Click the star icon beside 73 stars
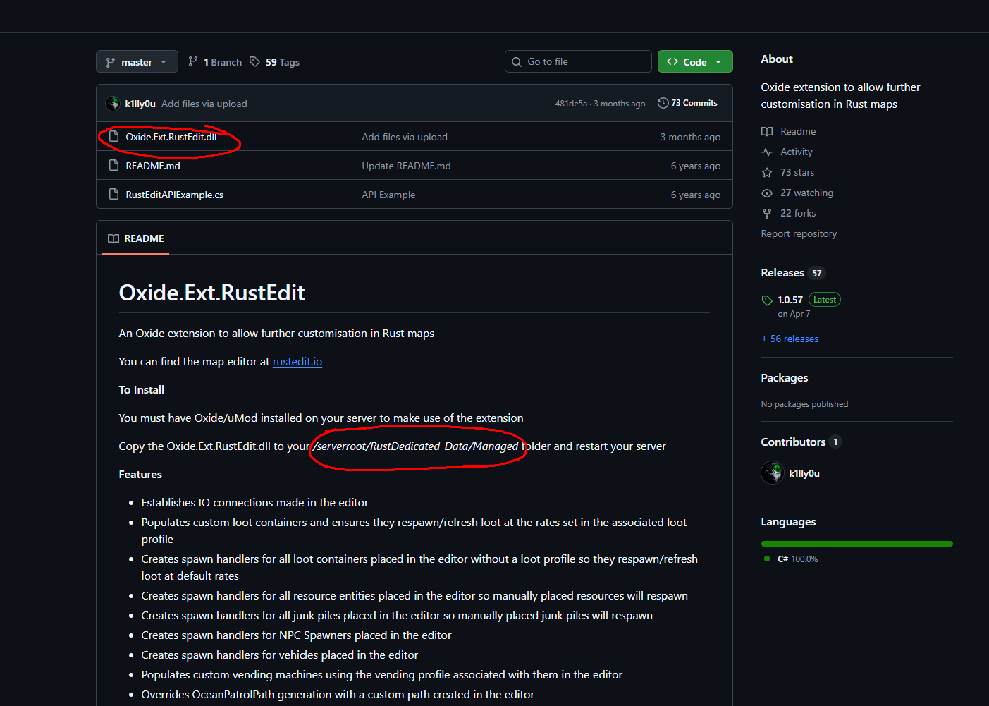Image resolution: width=989 pixels, height=706 pixels. pos(767,172)
